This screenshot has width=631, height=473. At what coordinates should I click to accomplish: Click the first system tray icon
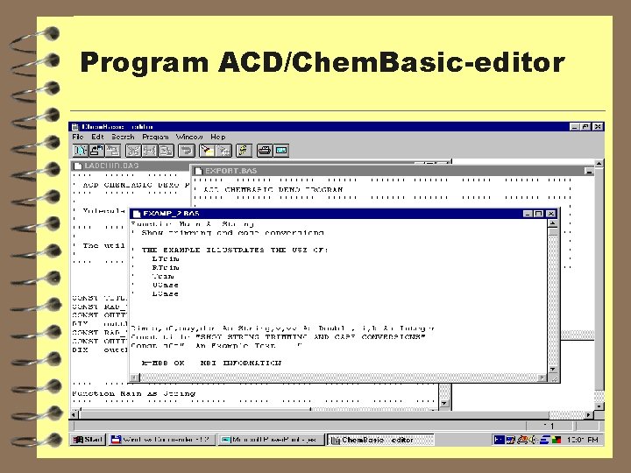tap(499, 440)
